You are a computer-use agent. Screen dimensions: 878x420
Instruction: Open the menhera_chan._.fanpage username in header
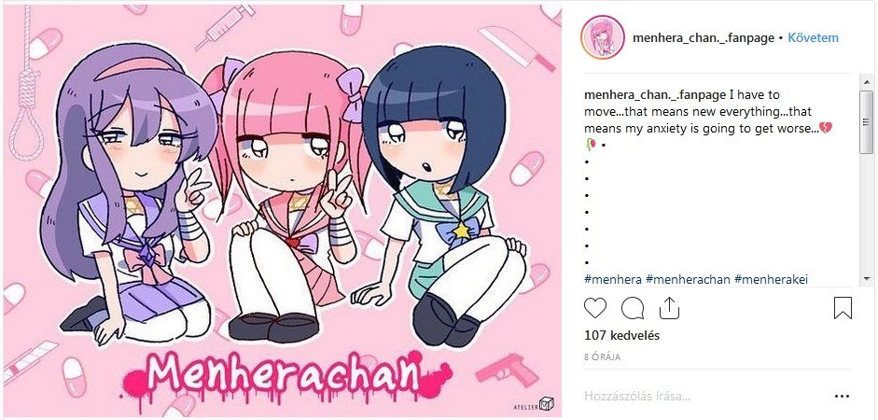[704, 38]
